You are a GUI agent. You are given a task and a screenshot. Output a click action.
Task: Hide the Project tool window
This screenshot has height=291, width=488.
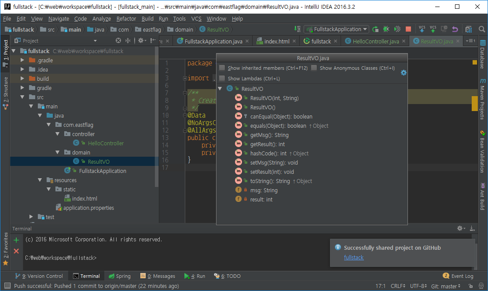click(x=153, y=41)
